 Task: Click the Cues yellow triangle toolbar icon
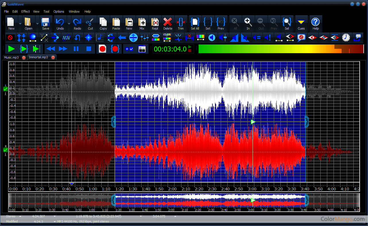301,23
